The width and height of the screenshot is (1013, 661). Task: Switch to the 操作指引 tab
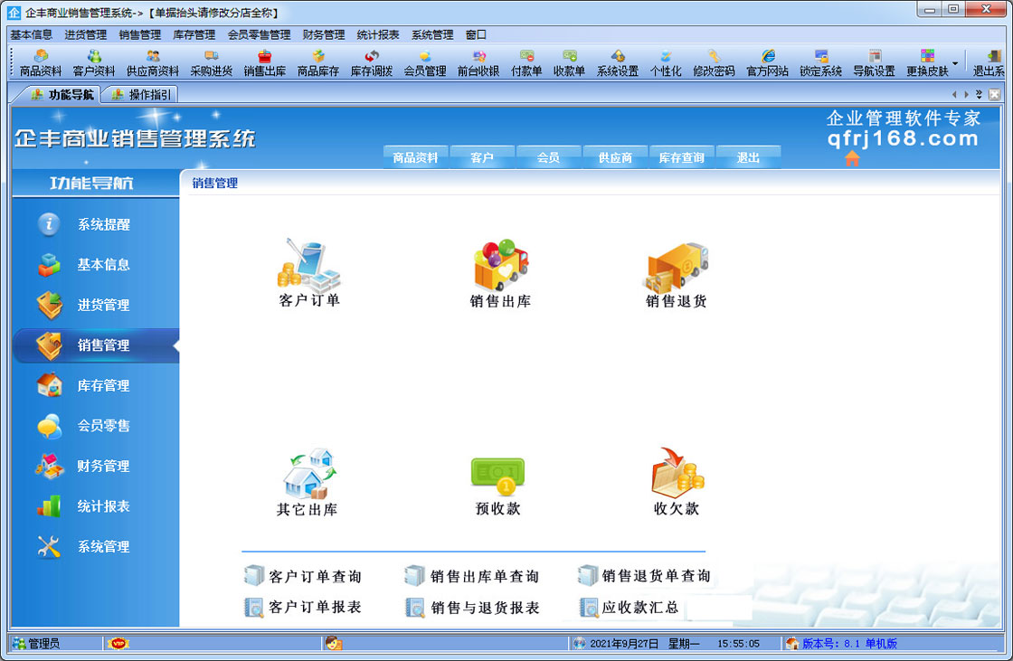pos(141,94)
